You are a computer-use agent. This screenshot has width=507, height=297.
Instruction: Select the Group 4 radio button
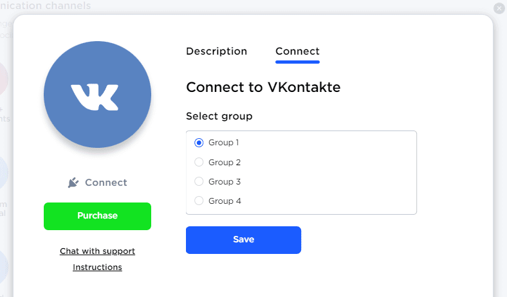point(199,201)
